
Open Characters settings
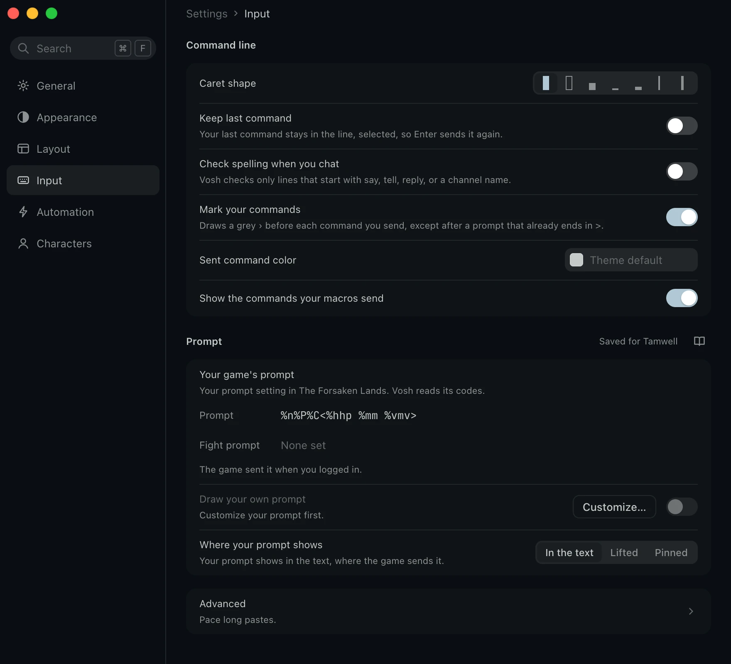click(x=83, y=243)
